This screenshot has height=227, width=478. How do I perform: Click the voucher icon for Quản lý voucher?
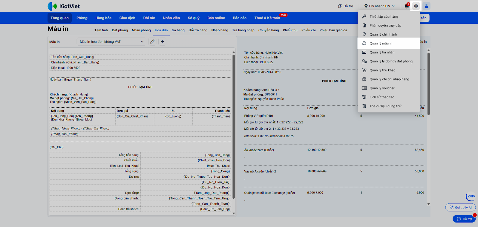[364, 88]
